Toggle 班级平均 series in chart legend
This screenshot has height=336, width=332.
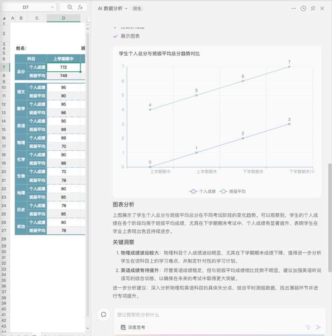pyautogui.click(x=233, y=191)
